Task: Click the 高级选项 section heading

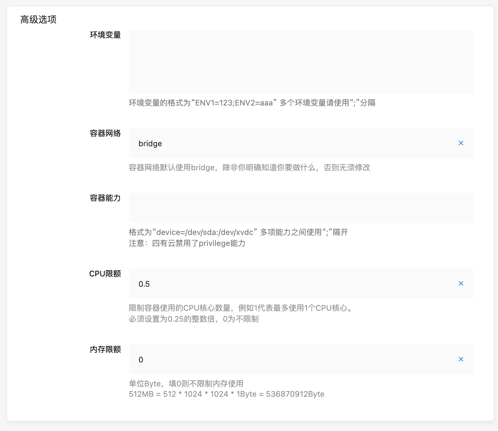Action: (x=38, y=20)
